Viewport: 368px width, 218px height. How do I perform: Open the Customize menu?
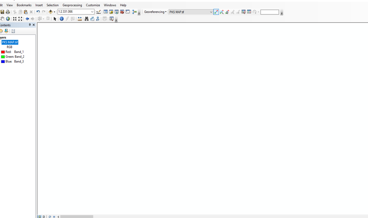coord(93,5)
